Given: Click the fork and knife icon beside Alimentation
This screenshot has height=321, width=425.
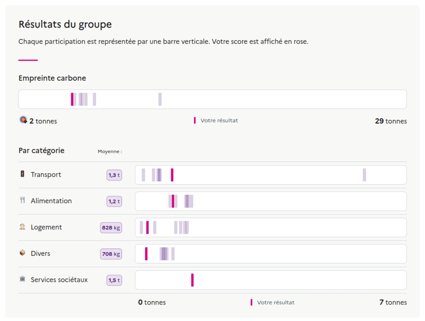Looking at the screenshot, I should [x=22, y=201].
